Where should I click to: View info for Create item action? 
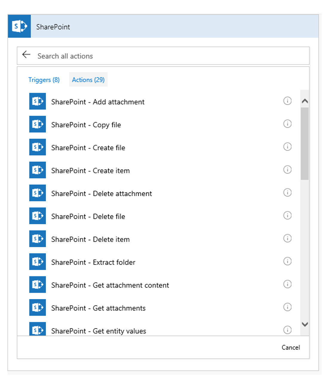click(287, 170)
